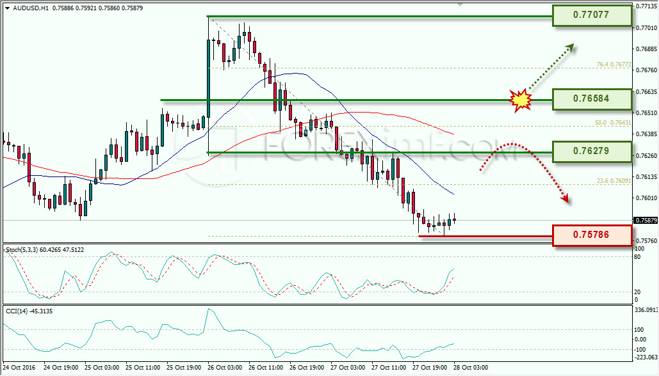Click the 25 Oct 11:00 time label
659x376 pixels.
143,368
